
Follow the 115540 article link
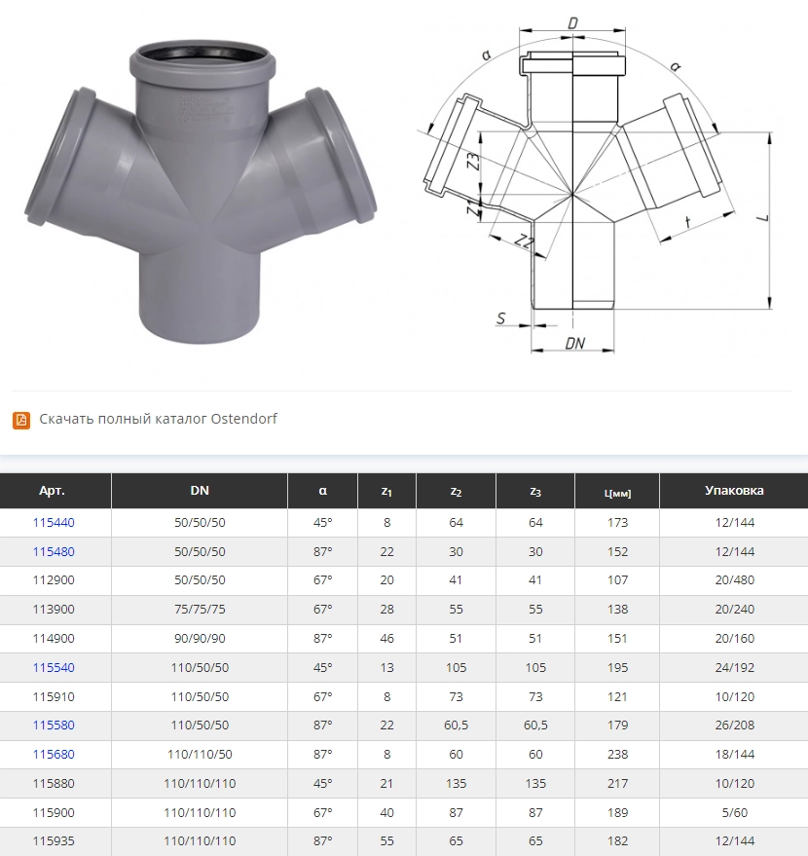54,668
